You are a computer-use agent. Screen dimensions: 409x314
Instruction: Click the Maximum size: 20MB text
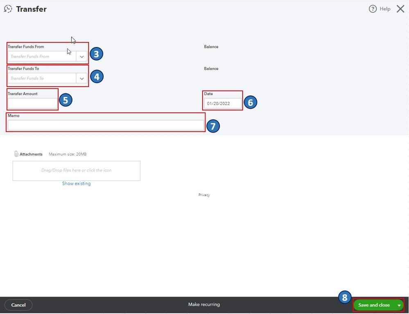68,154
